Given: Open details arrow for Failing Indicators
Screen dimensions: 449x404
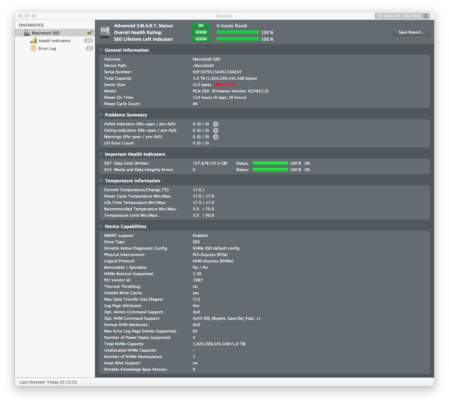Looking at the screenshot, I should click(215, 131).
